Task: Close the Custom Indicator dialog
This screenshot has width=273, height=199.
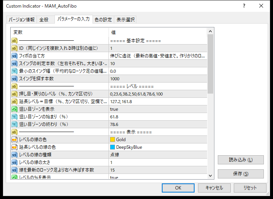Action: (261, 6)
